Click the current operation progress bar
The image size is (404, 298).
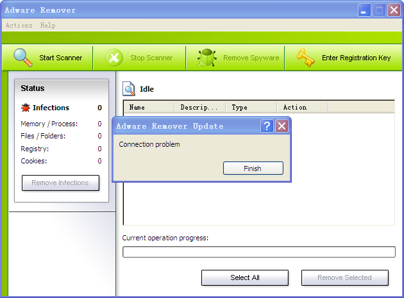(258, 252)
